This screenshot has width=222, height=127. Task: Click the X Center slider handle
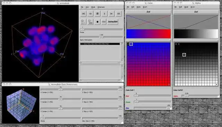click(x=61, y=90)
